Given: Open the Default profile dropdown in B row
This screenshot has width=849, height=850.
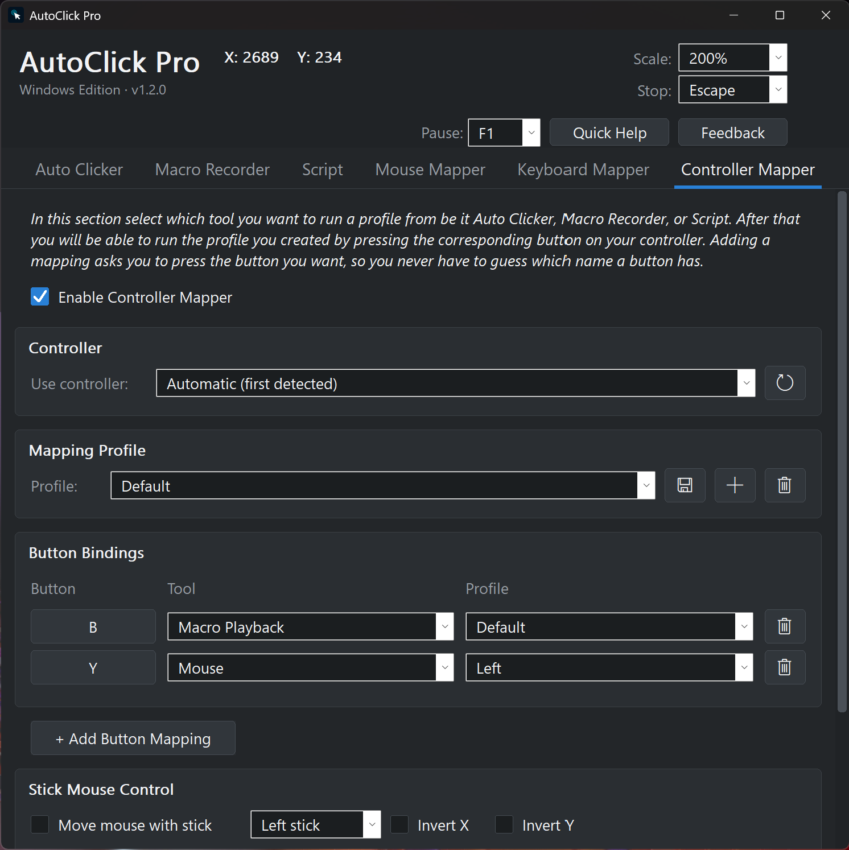Looking at the screenshot, I should point(609,626).
